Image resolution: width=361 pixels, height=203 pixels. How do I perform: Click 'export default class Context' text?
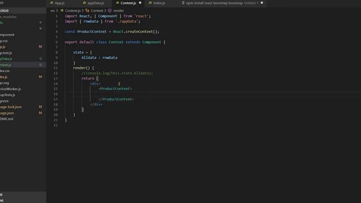[x=94, y=42]
